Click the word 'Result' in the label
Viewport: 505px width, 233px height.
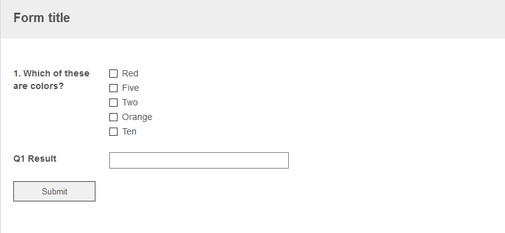coord(42,158)
